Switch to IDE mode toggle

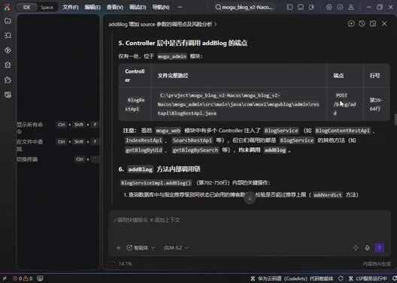pyautogui.click(x=26, y=8)
